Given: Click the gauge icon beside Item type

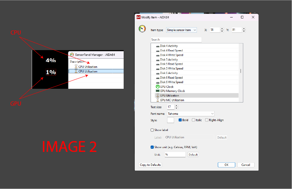Looking at the screenshot, I should [142, 29].
